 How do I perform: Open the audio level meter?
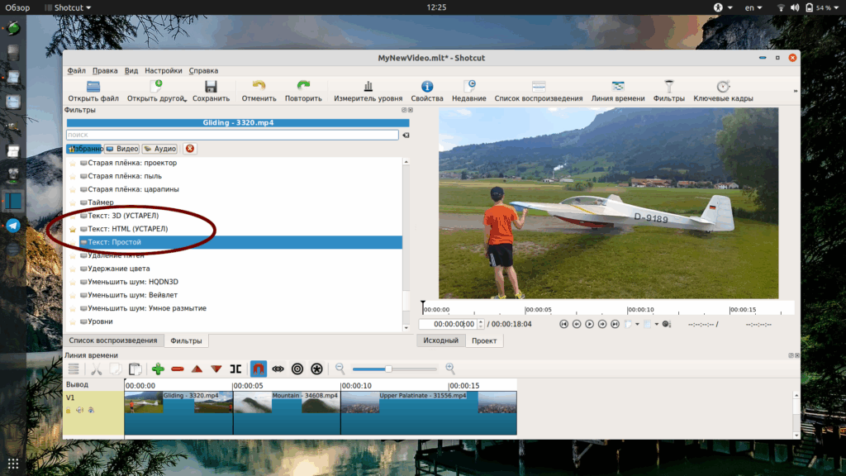[x=368, y=91]
